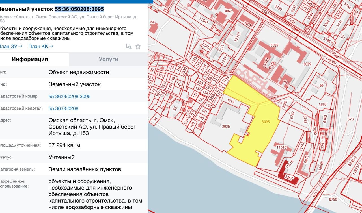
Task: Click parcel 8750 near the river
Action: click(333, 199)
